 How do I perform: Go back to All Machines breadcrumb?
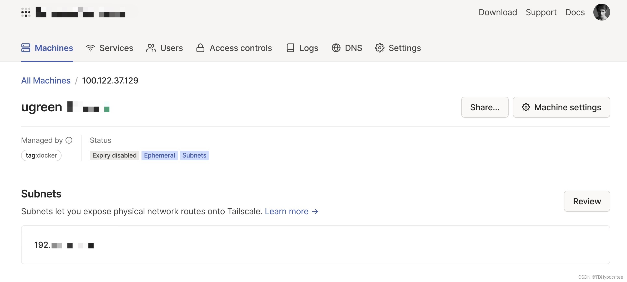46,80
